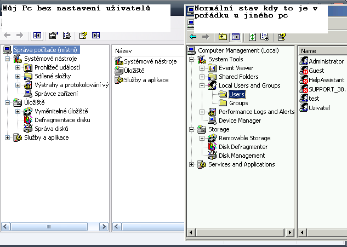This screenshot has height=247, width=347.
Task: Collapse Úložiště node in left tree
Action: tap(8, 102)
